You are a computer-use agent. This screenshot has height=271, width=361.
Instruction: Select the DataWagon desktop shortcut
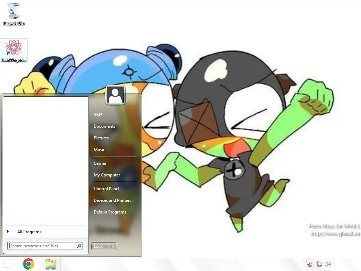(14, 51)
